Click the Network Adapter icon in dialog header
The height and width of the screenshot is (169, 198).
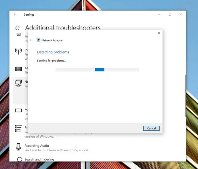click(x=38, y=40)
